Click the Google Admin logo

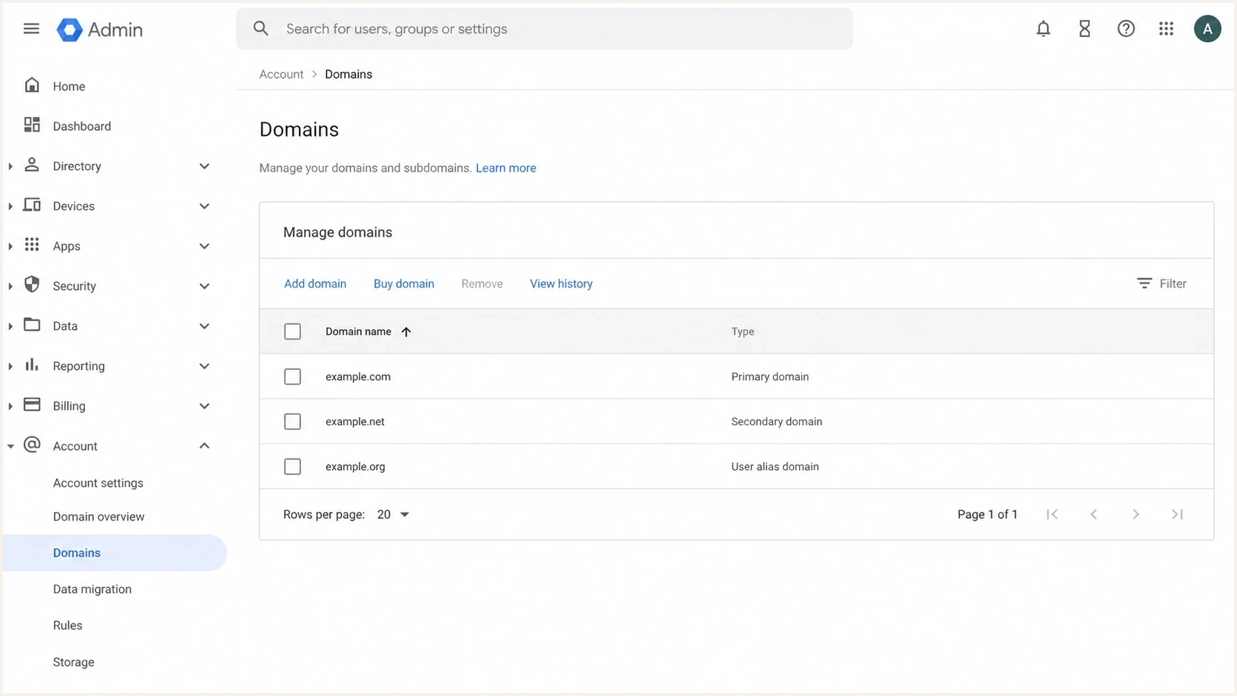point(100,30)
